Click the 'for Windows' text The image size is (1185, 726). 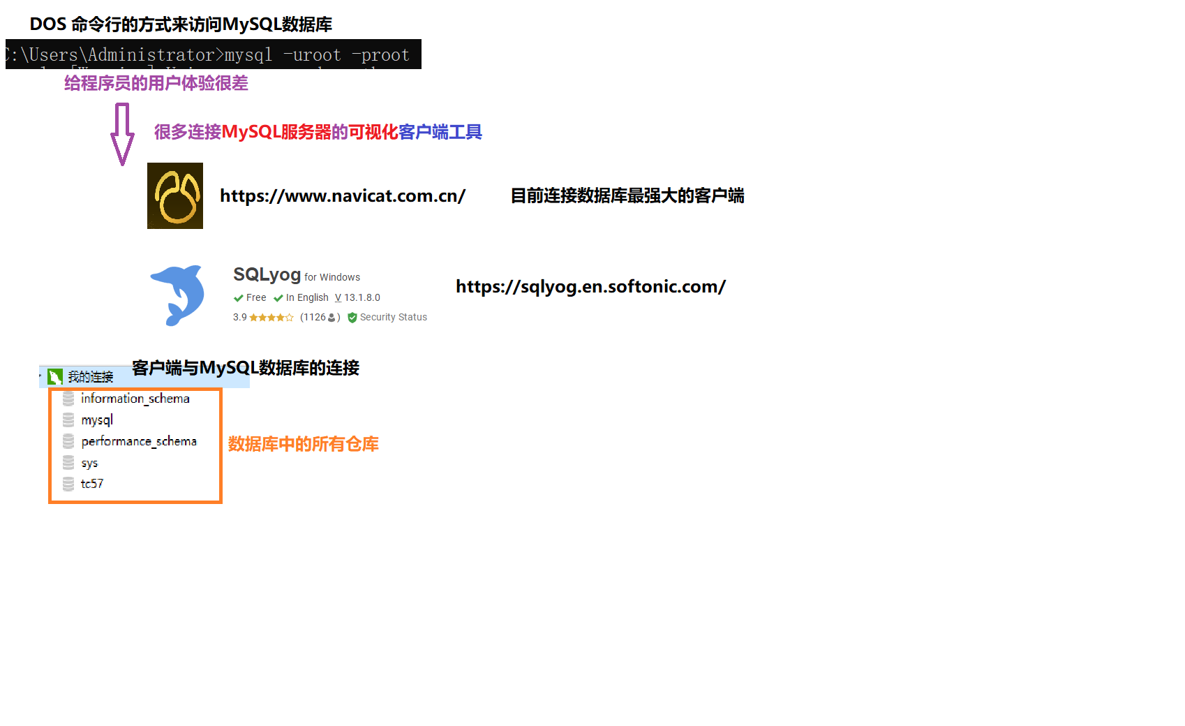tap(332, 278)
